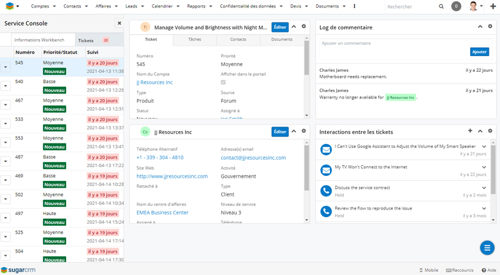
Task: Click Éditer on JJ Resources Inc dashlet
Action: tap(280, 132)
